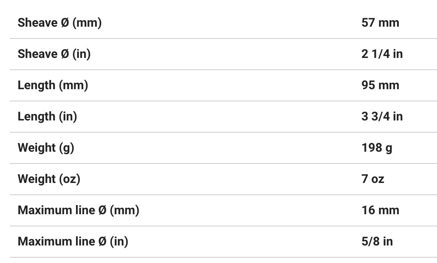Click the "Maximum line Ø (mm)" label
The image size is (437, 263).
(78, 210)
